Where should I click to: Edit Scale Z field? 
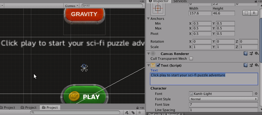coord(249,47)
